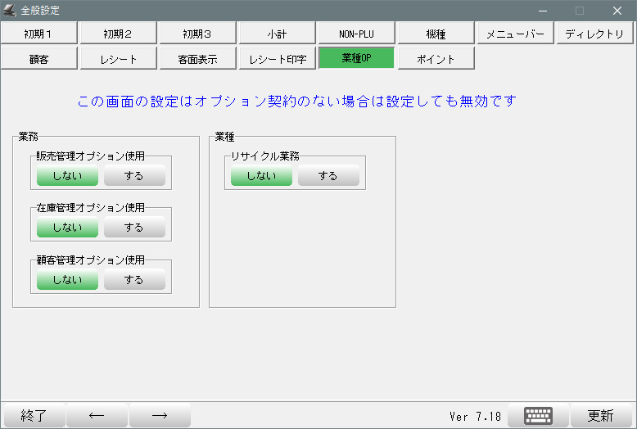
Task: Click the left arrow navigation button
Action: click(97, 415)
